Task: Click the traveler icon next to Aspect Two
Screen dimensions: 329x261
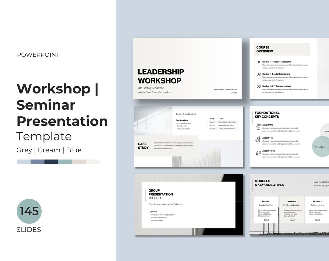Action: (x=258, y=139)
